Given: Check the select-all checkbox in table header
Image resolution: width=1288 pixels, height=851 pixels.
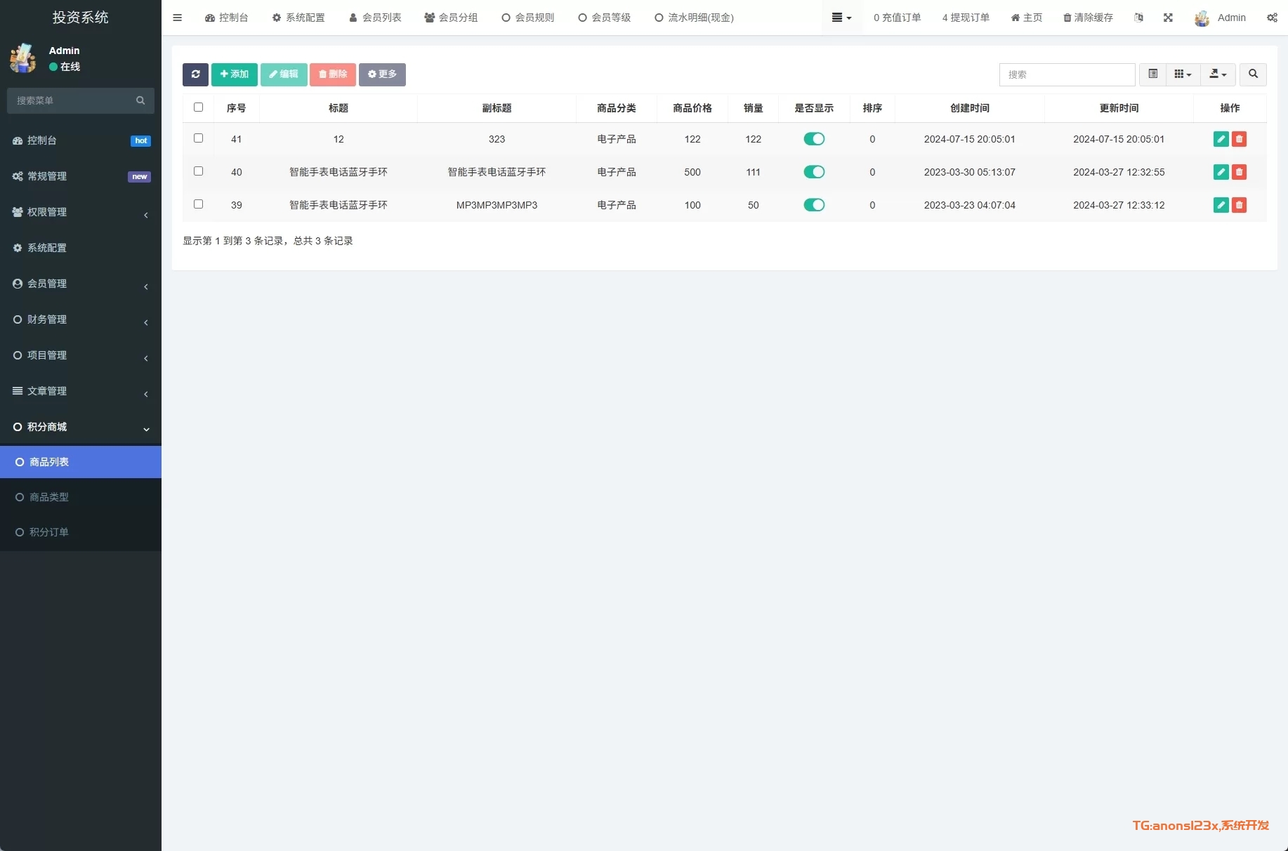Looking at the screenshot, I should 198,107.
